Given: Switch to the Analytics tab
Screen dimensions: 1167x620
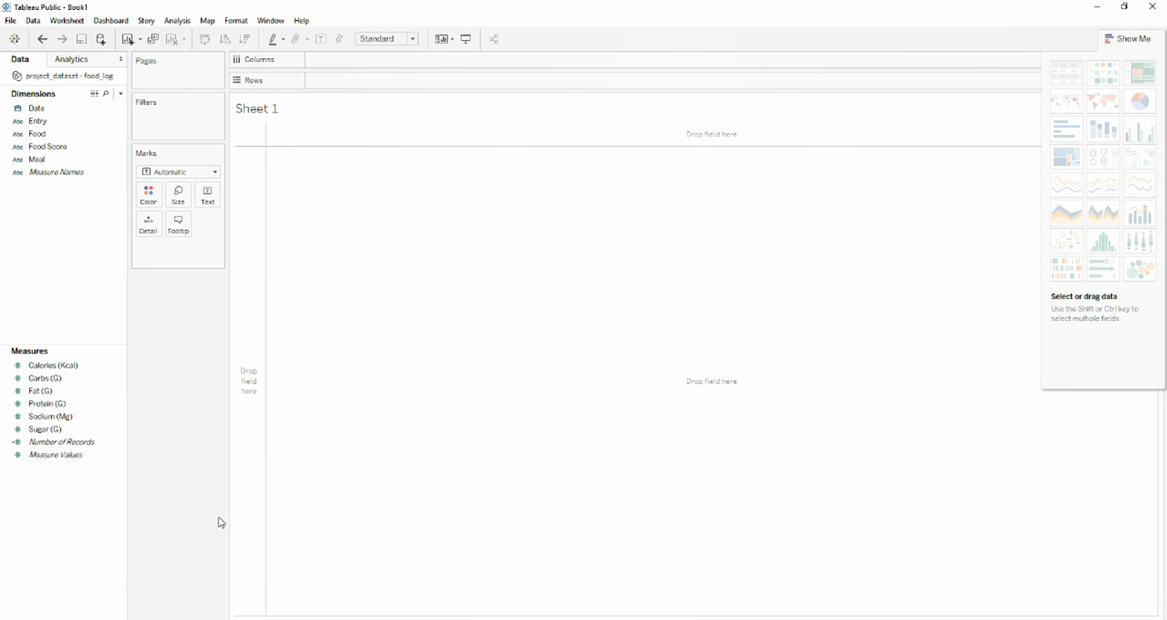Looking at the screenshot, I should point(69,59).
